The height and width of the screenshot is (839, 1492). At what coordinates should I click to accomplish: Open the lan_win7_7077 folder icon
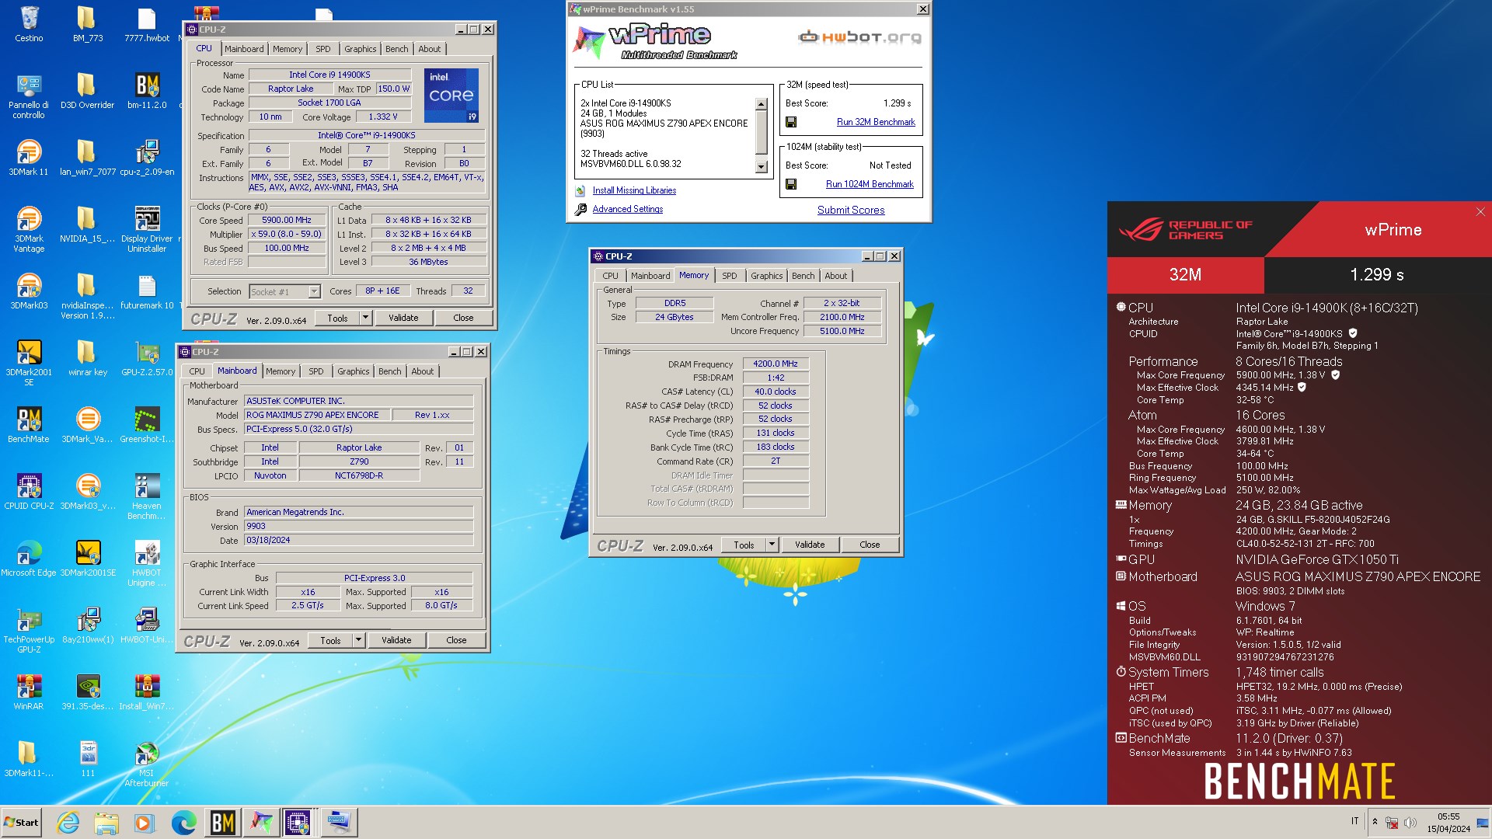[x=87, y=158]
